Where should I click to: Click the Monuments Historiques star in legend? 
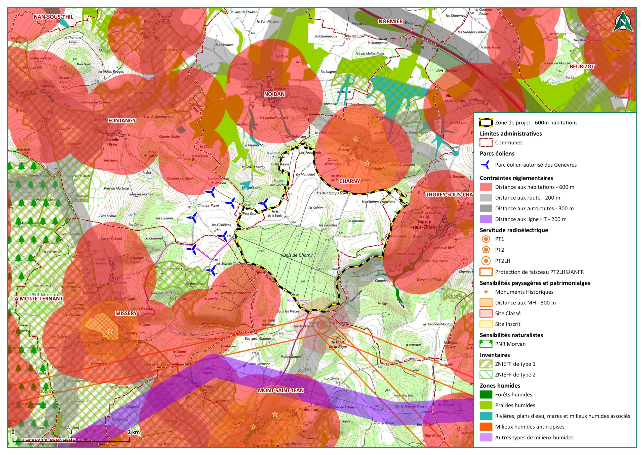(486, 292)
